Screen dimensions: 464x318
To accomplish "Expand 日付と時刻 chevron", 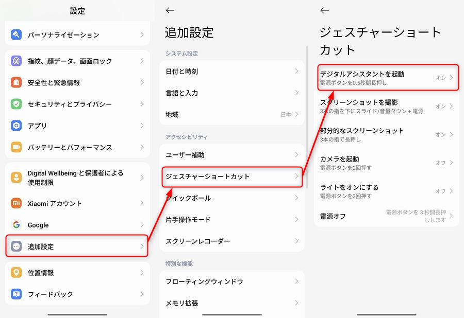I will tap(296, 72).
